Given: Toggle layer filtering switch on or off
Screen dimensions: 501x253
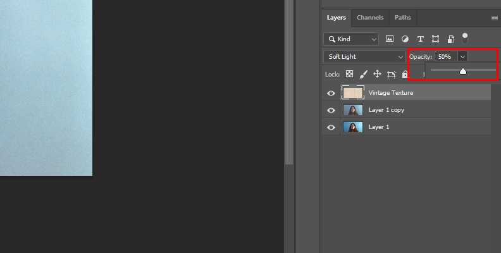Looking at the screenshot, I should click(x=465, y=39).
